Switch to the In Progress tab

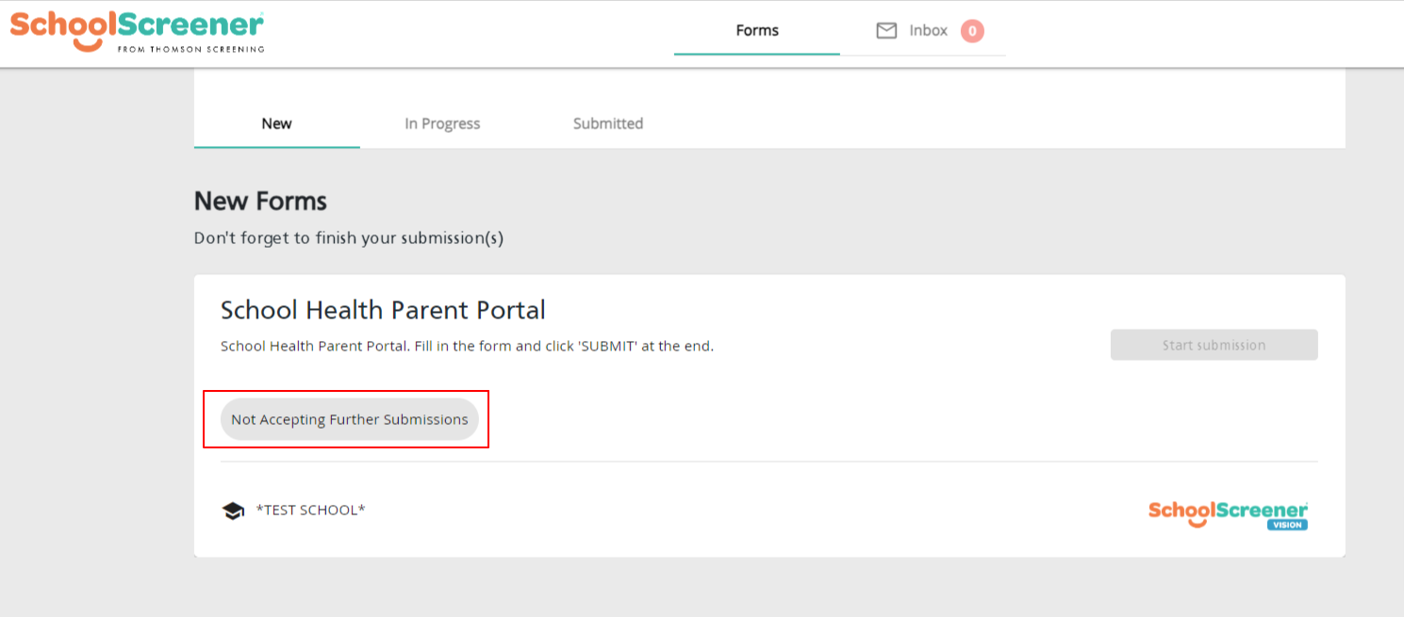442,123
